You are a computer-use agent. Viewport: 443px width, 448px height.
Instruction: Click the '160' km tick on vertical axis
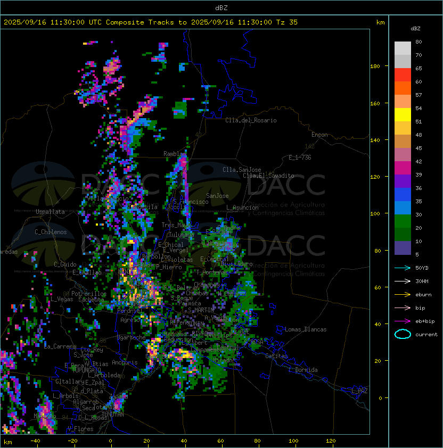(x=375, y=103)
